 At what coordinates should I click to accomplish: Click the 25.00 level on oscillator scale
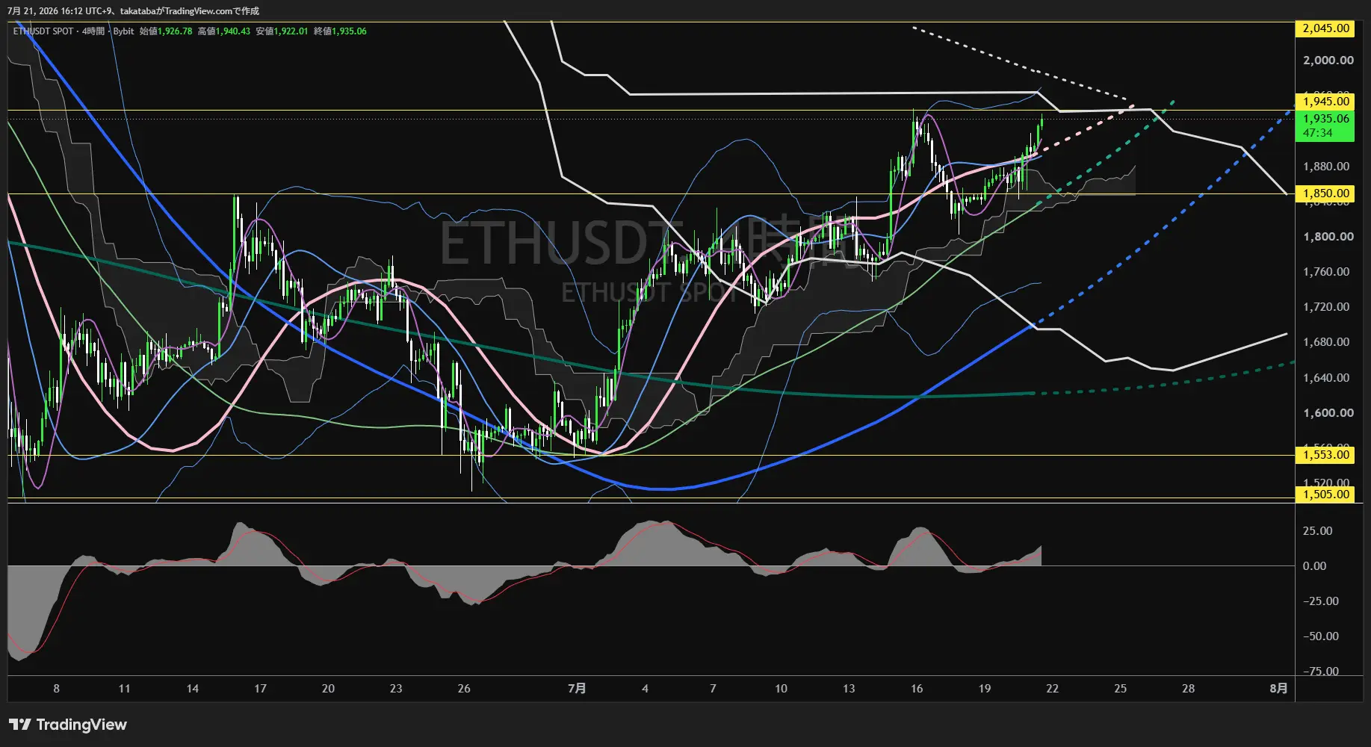pos(1317,531)
